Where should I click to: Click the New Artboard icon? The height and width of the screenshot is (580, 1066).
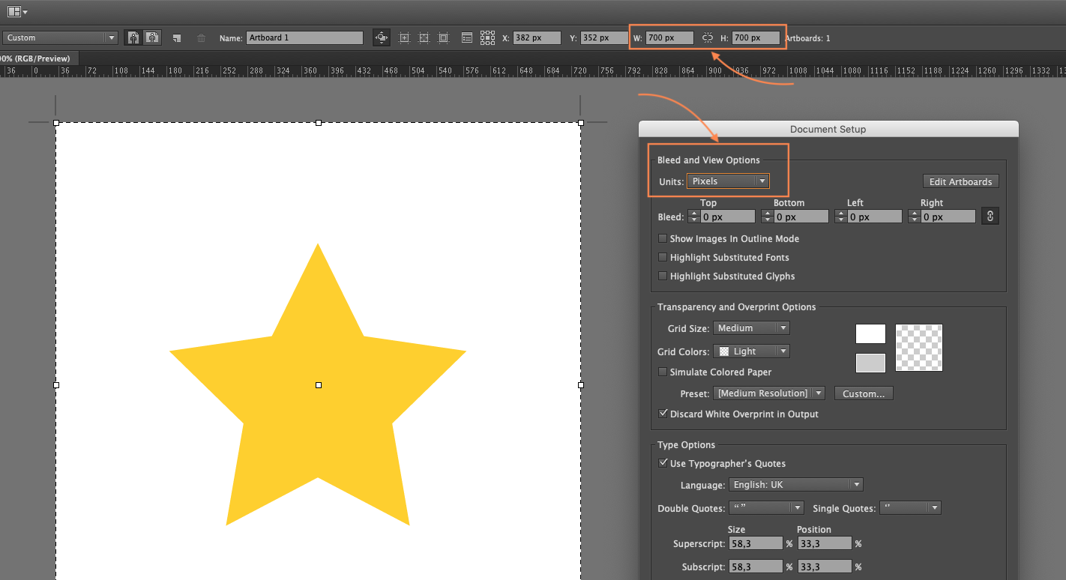point(177,37)
